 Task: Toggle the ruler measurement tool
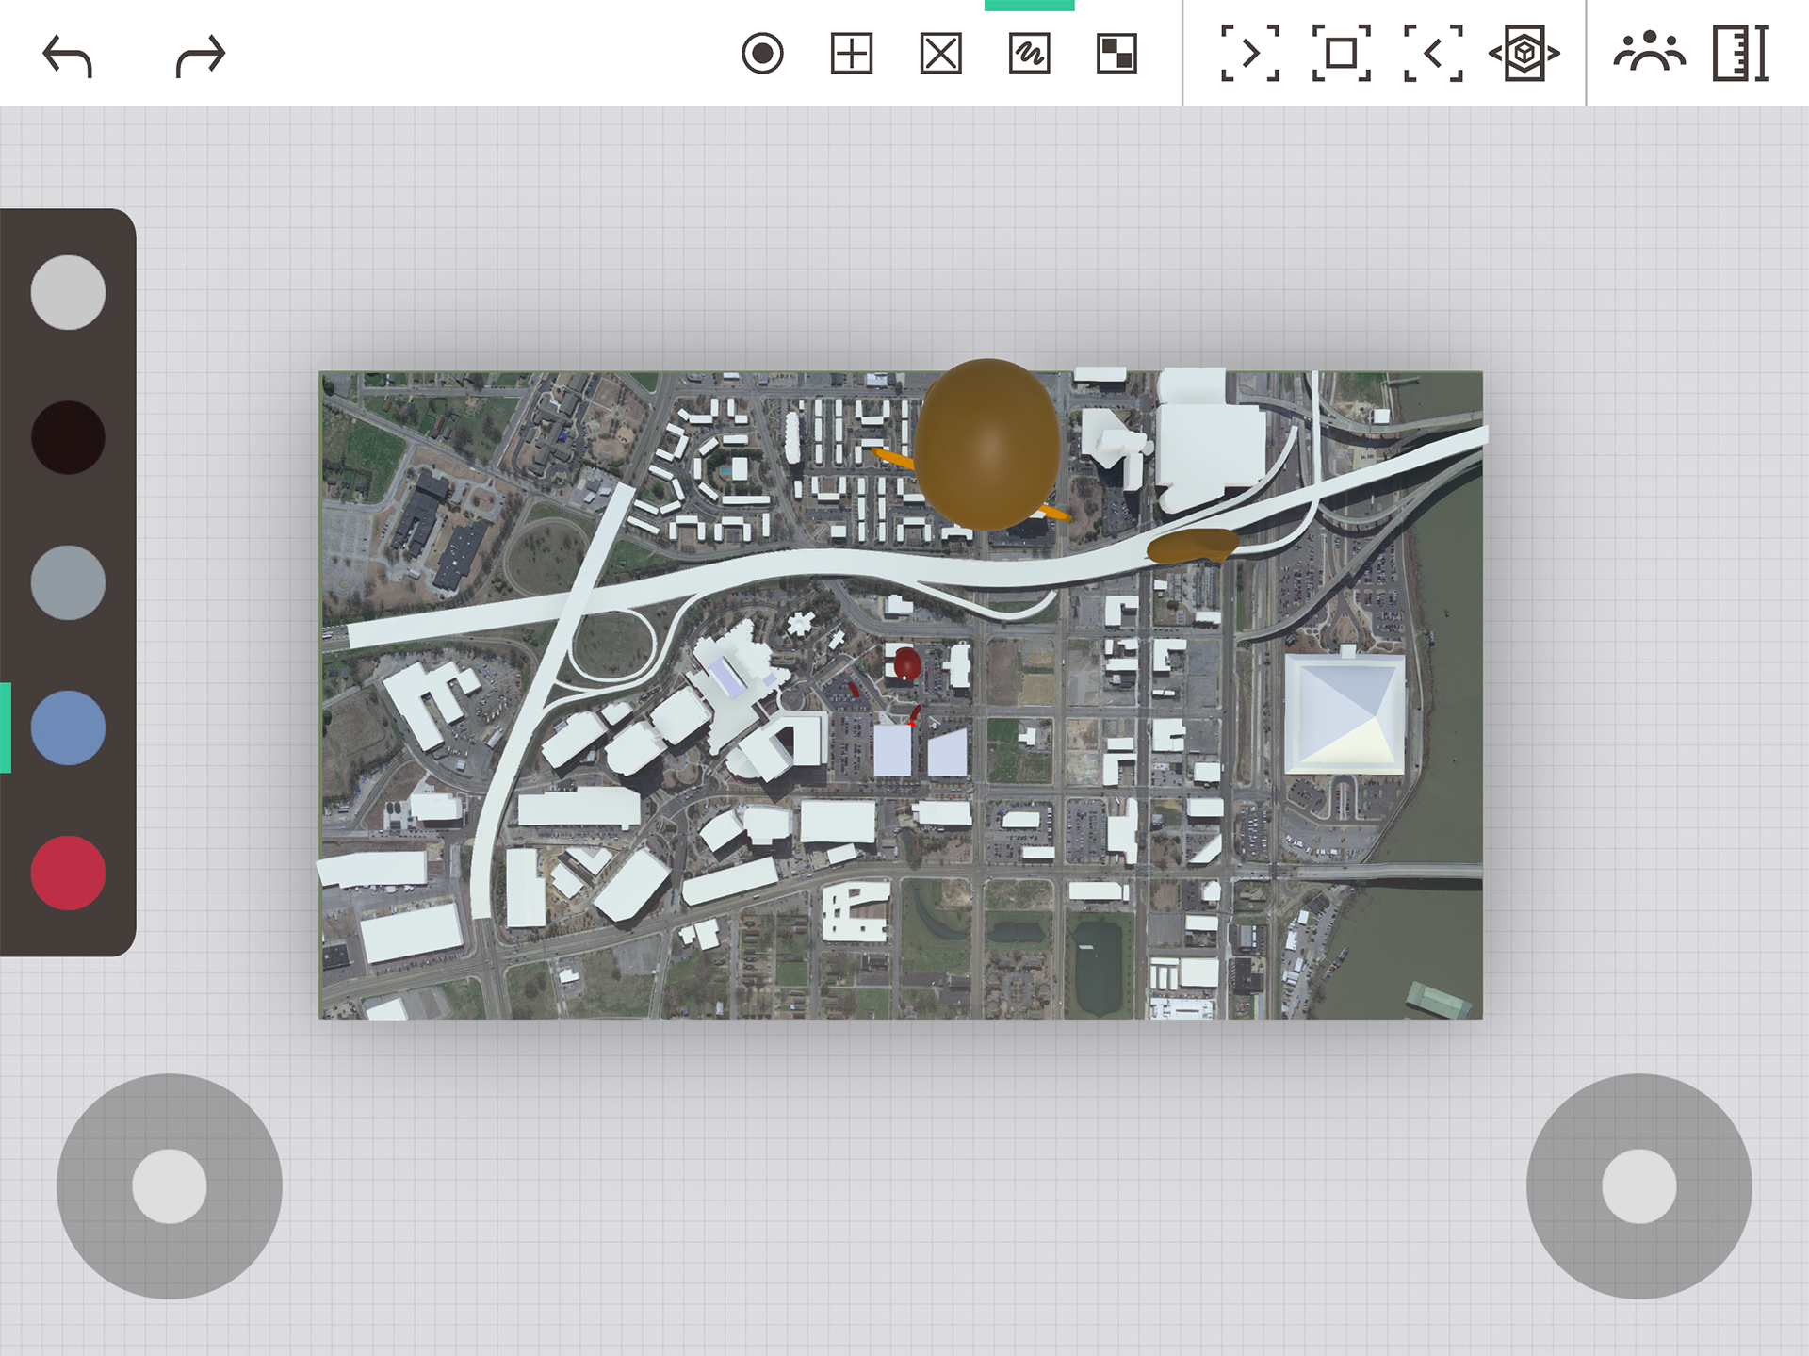[x=1740, y=54]
